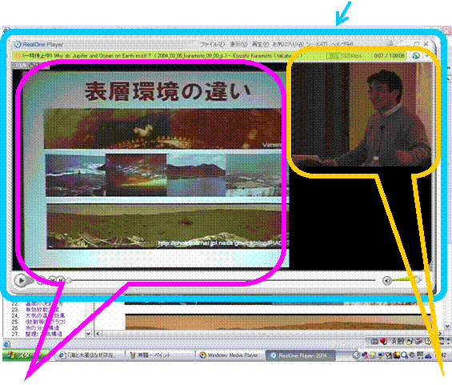452x385 pixels.
Task: Open the 表示 menu
Action: click(x=238, y=44)
